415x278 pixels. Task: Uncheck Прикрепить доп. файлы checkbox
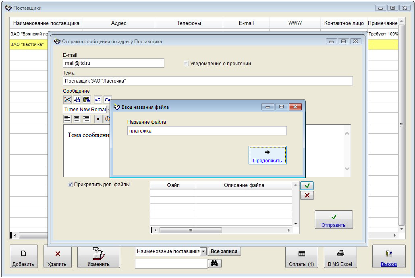coord(71,185)
